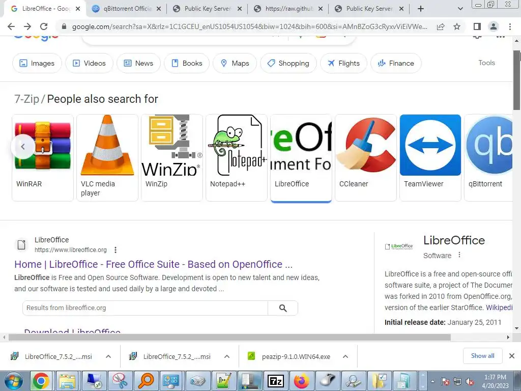Launch Firefox from the taskbar
The height and width of the screenshot is (391, 521).
pyautogui.click(x=301, y=381)
